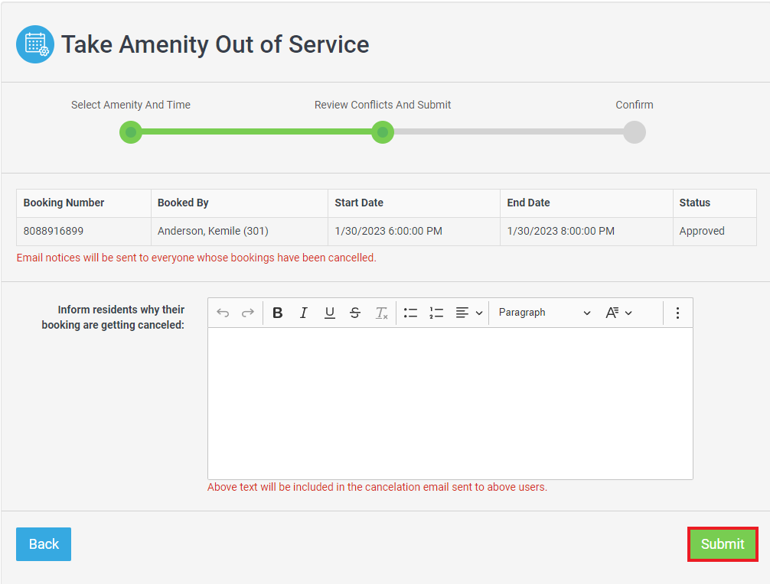The width and height of the screenshot is (770, 584).
Task: Toggle italic formatting
Action: coord(303,313)
